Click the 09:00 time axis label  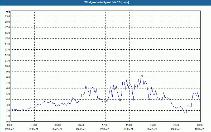81,125
